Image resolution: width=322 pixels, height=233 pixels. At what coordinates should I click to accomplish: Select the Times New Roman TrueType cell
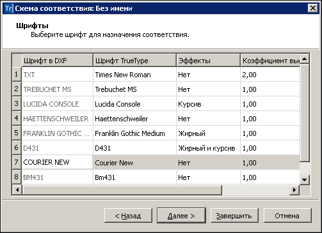point(134,75)
